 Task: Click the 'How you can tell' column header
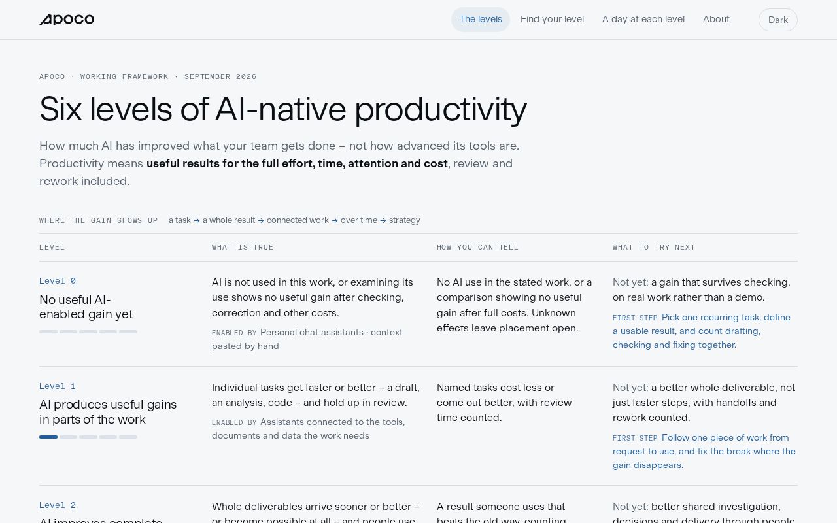[x=477, y=248]
